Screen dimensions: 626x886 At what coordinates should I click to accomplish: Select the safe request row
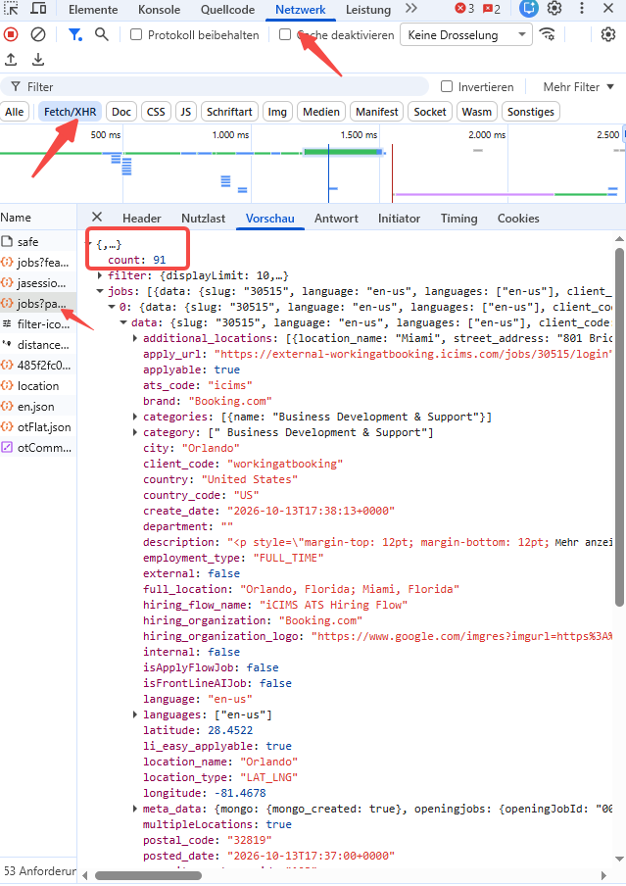tap(38, 242)
